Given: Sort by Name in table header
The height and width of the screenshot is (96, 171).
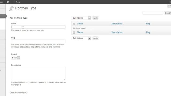Looking at the screenshot, I should [x=80, y=24].
